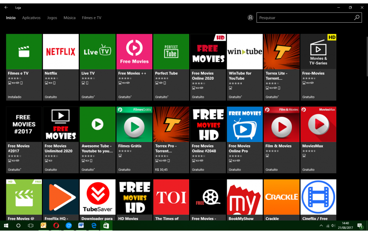The height and width of the screenshot is (234, 368).
Task: Open the BookMyShow app tile
Action: 245,200
